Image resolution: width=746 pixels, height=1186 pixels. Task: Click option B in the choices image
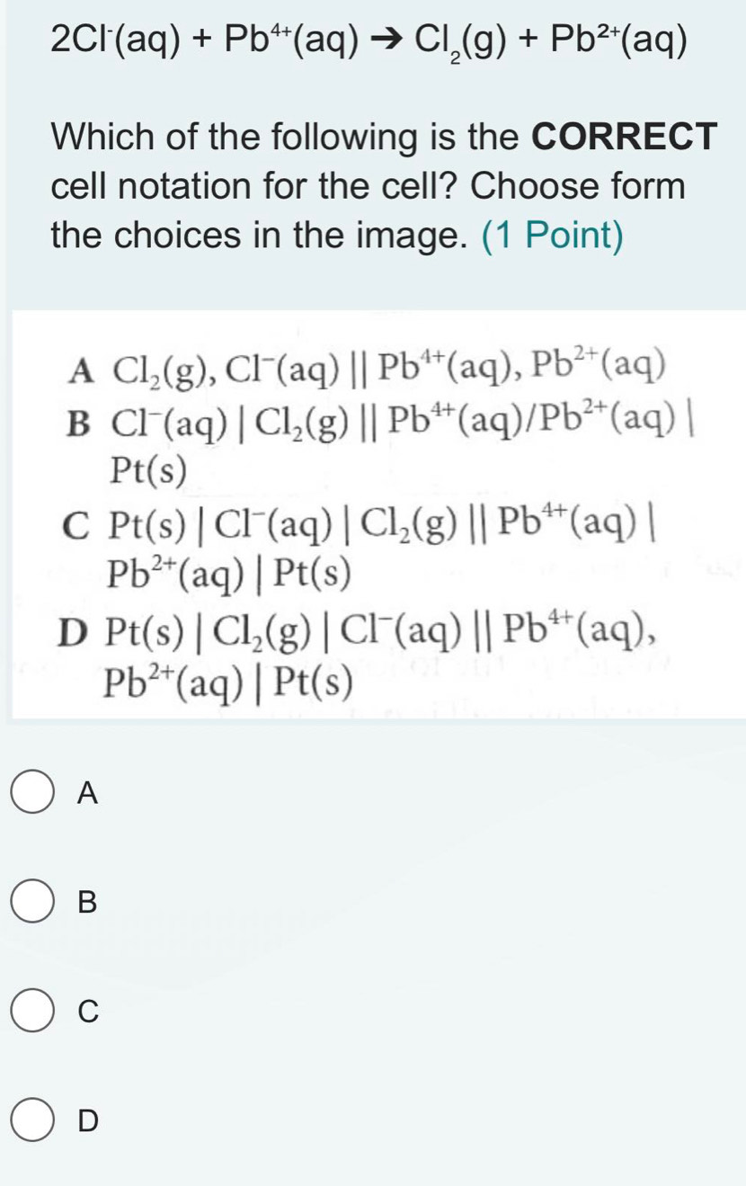pyautogui.click(x=360, y=423)
